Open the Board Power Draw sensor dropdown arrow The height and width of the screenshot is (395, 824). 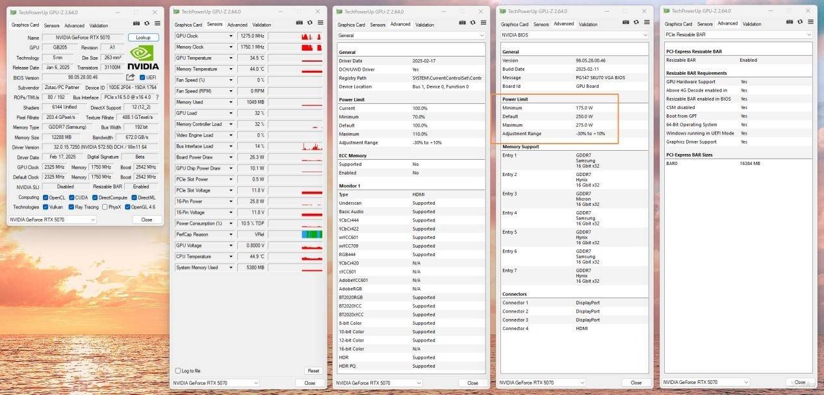coord(231,157)
